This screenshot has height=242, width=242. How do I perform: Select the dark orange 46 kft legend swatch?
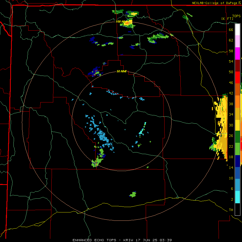237,89
